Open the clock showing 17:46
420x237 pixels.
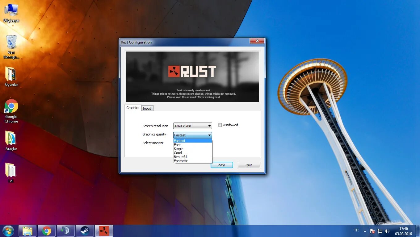coord(403,231)
